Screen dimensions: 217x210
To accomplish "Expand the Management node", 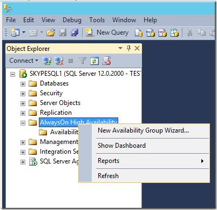I will coord(23,142).
